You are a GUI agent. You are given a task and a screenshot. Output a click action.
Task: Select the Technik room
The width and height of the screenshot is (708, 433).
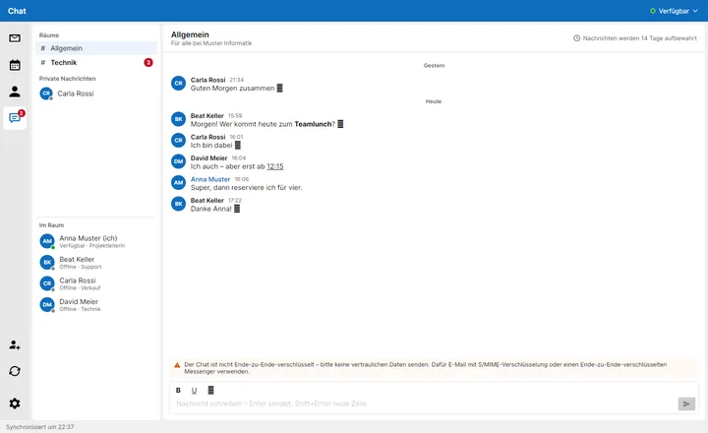click(96, 62)
